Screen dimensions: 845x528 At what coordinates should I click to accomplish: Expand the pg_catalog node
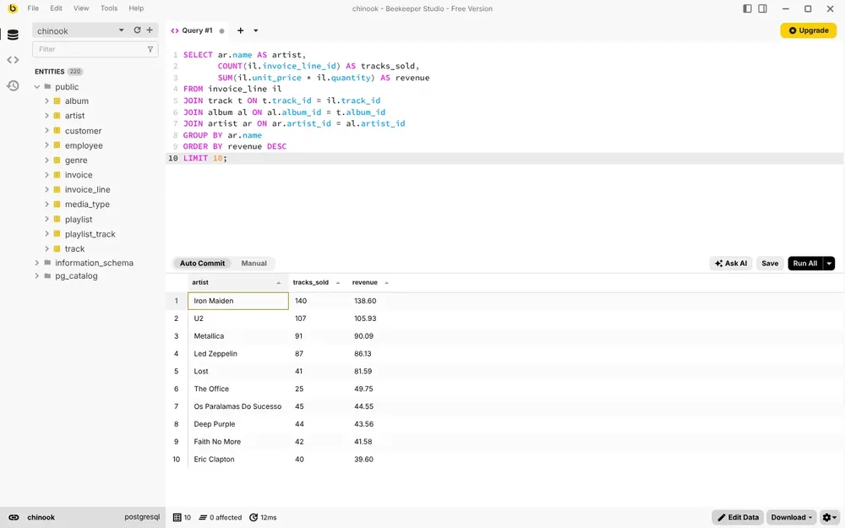click(37, 276)
